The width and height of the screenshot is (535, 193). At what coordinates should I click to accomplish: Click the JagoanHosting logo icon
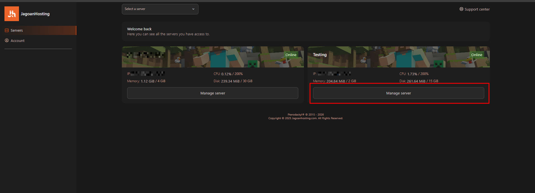click(x=12, y=14)
